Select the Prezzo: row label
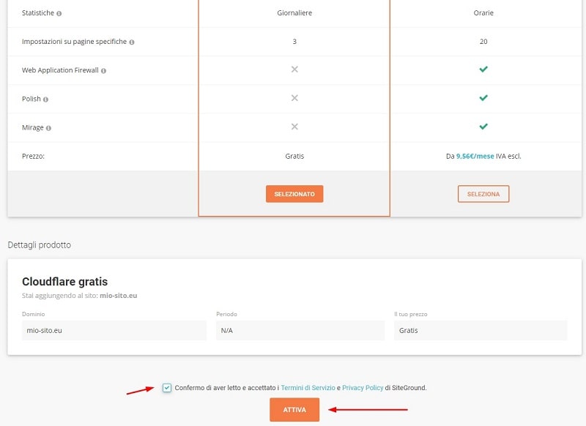The width and height of the screenshot is (586, 426). [33, 156]
